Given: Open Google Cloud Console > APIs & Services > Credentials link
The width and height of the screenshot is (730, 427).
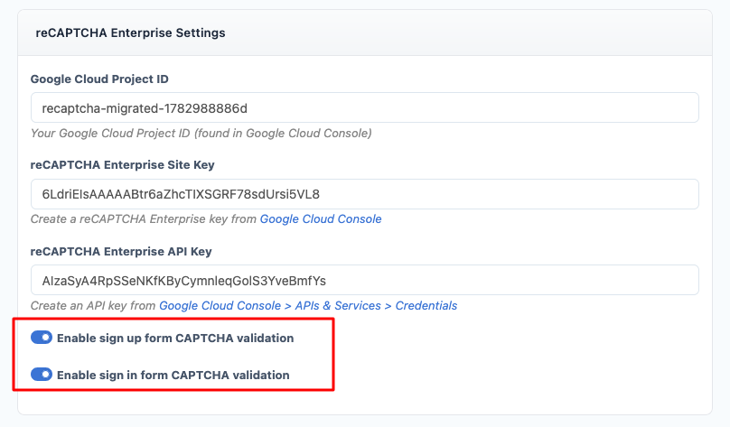Looking at the screenshot, I should coord(308,306).
